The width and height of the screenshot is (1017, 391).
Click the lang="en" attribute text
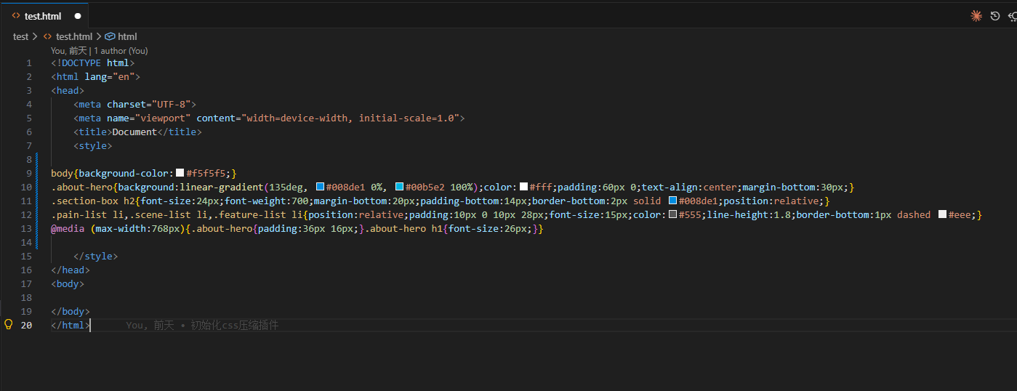[x=109, y=76]
